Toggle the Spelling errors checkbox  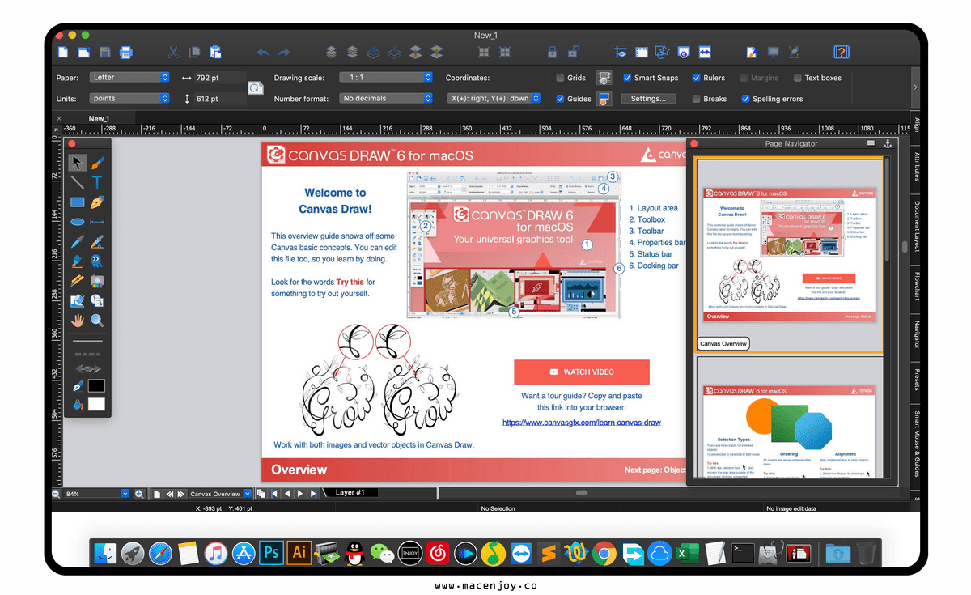(745, 99)
